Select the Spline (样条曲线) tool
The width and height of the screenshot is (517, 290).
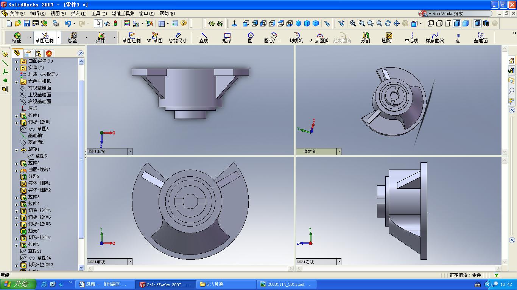click(x=434, y=37)
